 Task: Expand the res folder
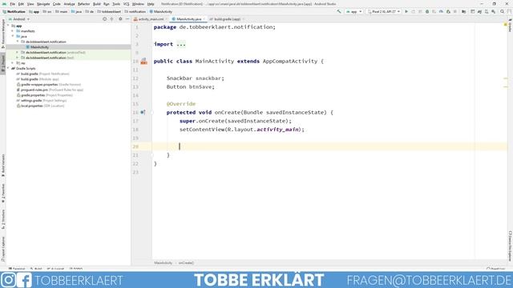click(13, 63)
